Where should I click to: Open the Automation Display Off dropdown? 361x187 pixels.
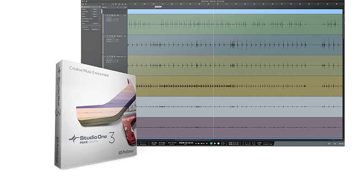pos(96,29)
